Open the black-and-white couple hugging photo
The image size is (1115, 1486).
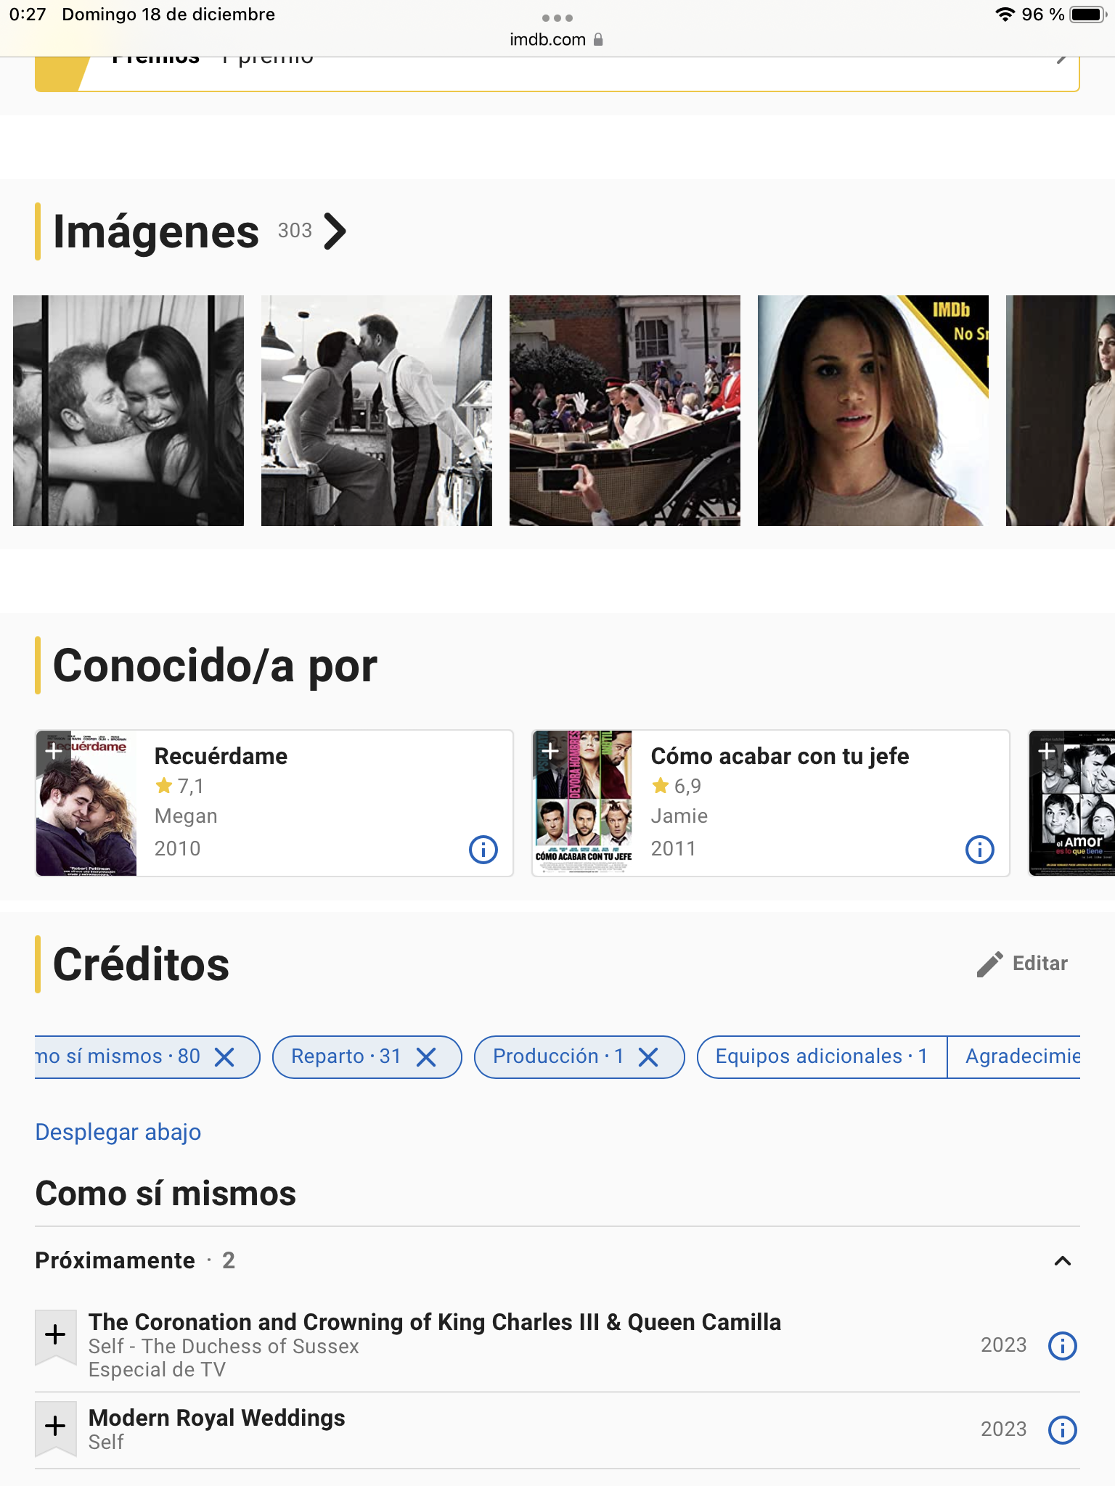128,411
